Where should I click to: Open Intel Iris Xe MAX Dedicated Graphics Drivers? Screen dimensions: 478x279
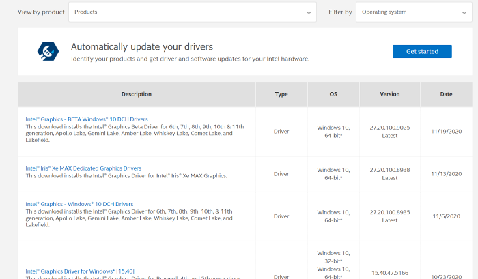pos(83,168)
